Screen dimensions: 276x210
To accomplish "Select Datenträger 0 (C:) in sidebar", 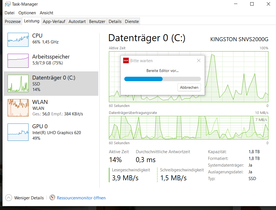I will click(51, 84).
